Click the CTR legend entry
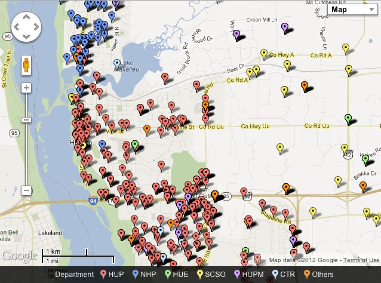Screen dimensions: 381x283 284,274
